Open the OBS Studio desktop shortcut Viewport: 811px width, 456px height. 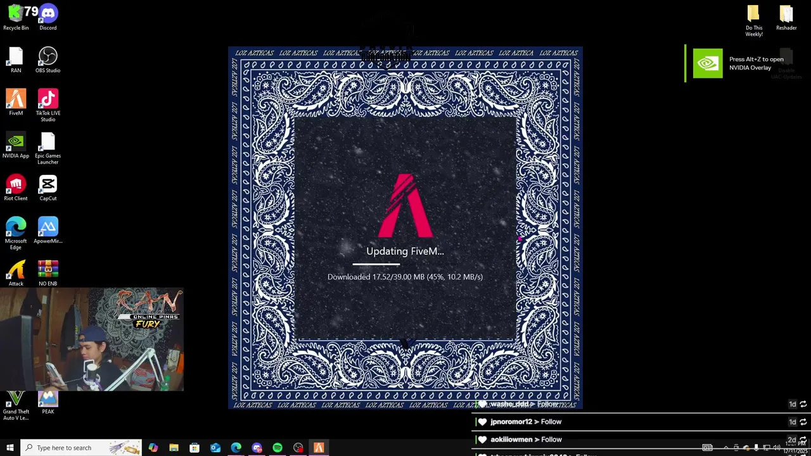48,60
